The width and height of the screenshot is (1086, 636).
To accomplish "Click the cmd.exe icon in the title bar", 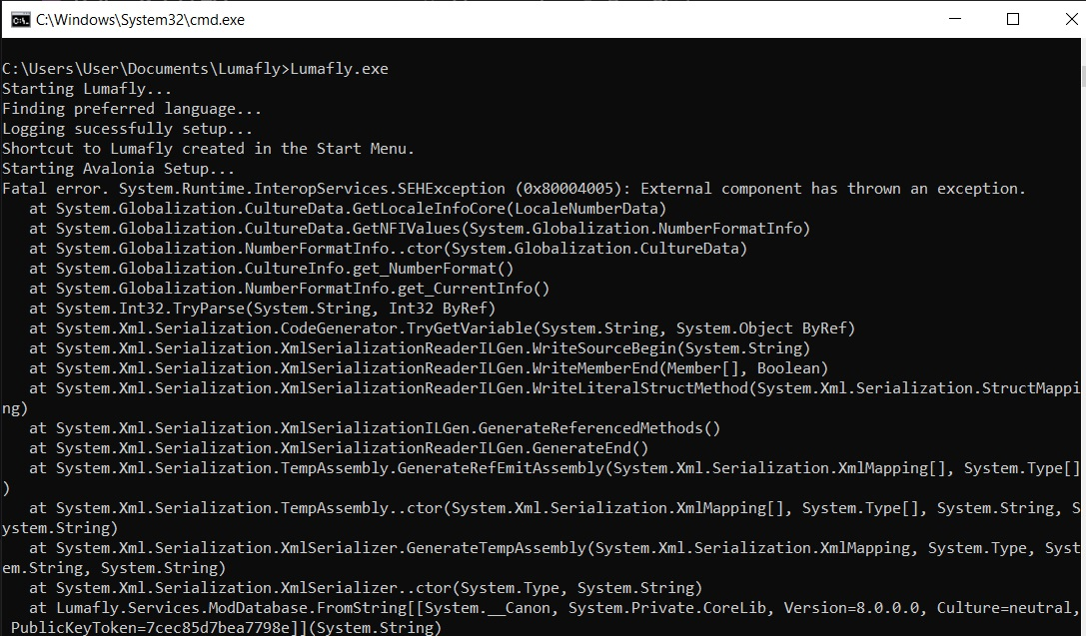I will [x=20, y=19].
